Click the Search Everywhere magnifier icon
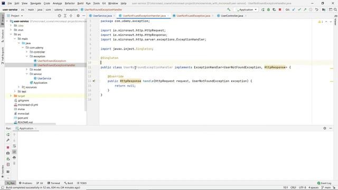Screen dimensions: 338x190 [335, 9]
